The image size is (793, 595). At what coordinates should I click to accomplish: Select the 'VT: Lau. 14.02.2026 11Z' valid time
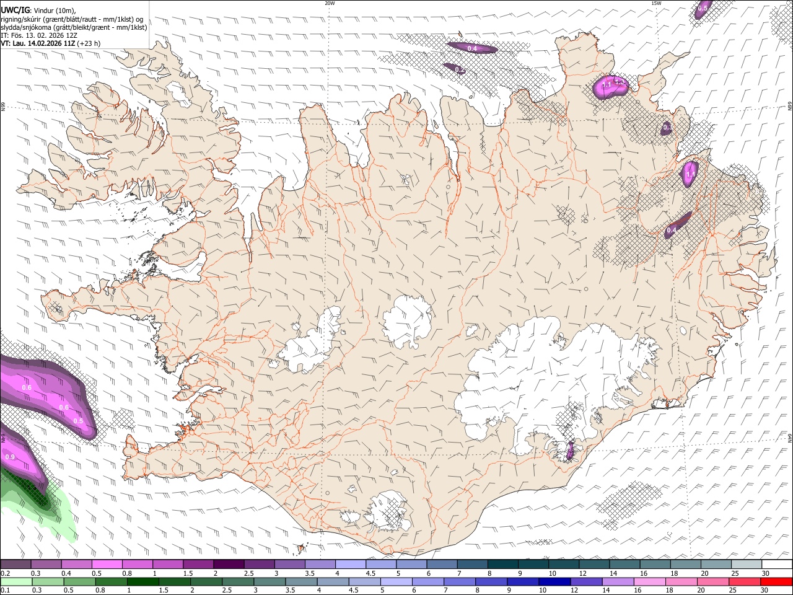point(38,43)
